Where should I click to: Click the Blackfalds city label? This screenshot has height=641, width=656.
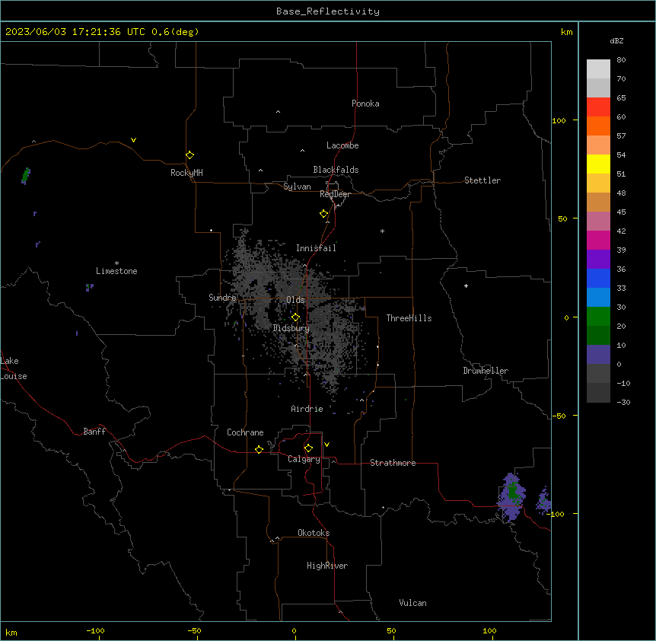(x=336, y=170)
